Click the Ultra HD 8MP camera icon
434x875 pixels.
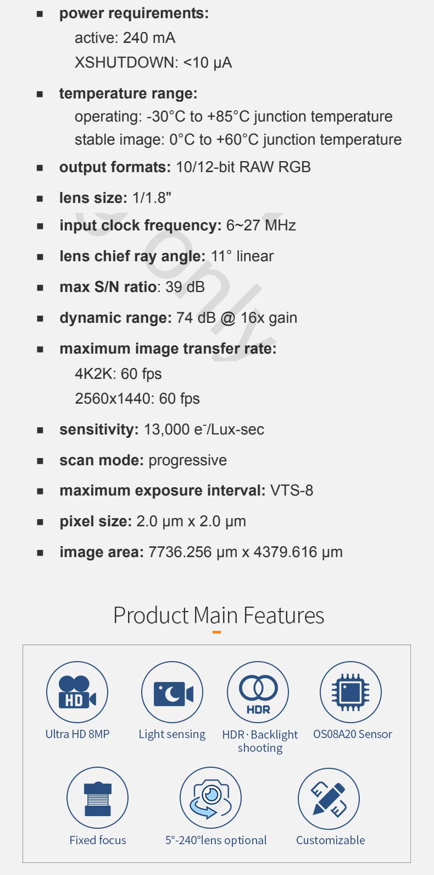coord(77,692)
